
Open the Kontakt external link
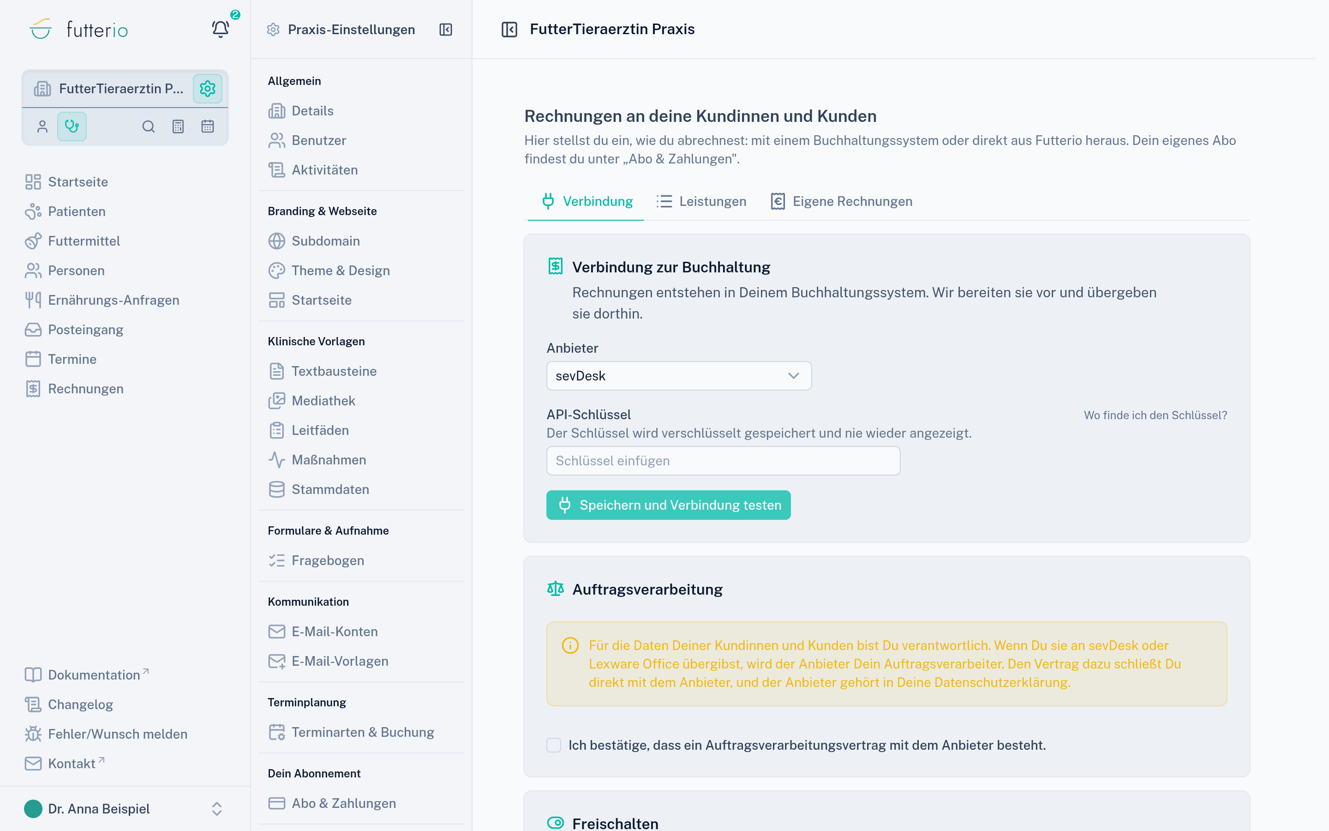tap(64, 764)
